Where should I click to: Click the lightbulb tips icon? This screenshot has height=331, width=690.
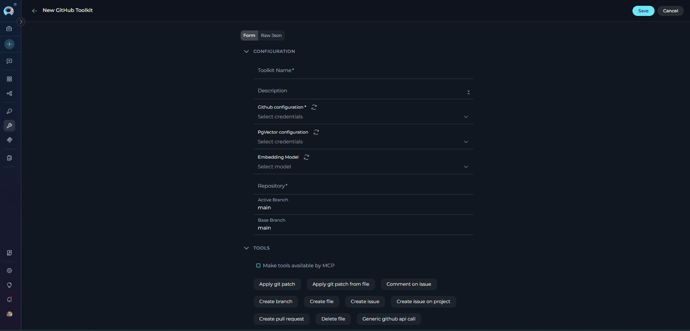(x=9, y=285)
